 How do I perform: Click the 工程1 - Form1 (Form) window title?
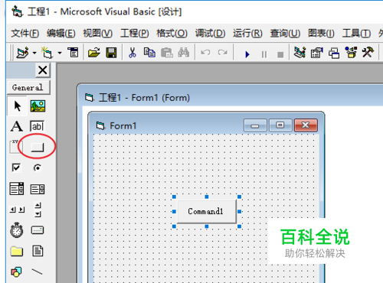[x=144, y=98]
